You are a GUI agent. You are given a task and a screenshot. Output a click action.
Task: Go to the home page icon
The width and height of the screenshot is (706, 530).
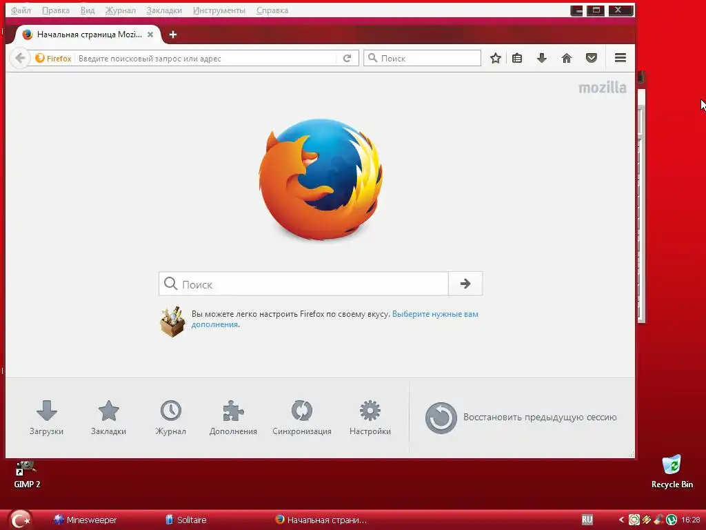pos(567,58)
